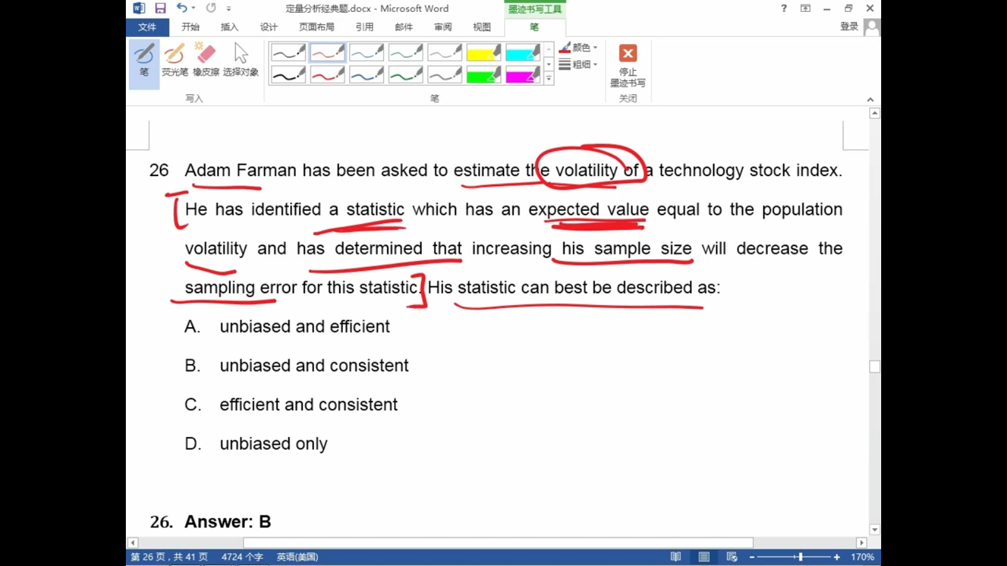Switch to Read Mode view in status bar
Screen dimensions: 1007x566
coord(675,557)
